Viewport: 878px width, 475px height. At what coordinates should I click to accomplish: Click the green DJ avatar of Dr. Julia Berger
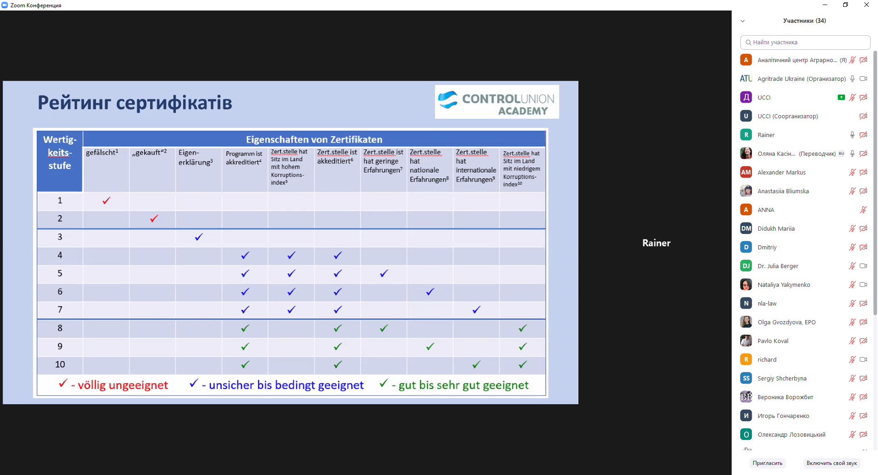[746, 266]
